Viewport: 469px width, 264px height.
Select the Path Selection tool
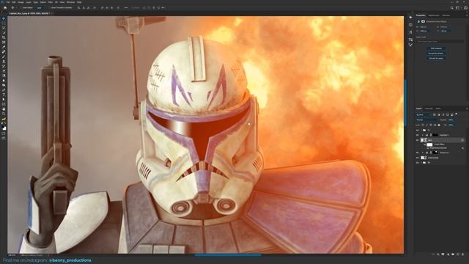[x=4, y=100]
